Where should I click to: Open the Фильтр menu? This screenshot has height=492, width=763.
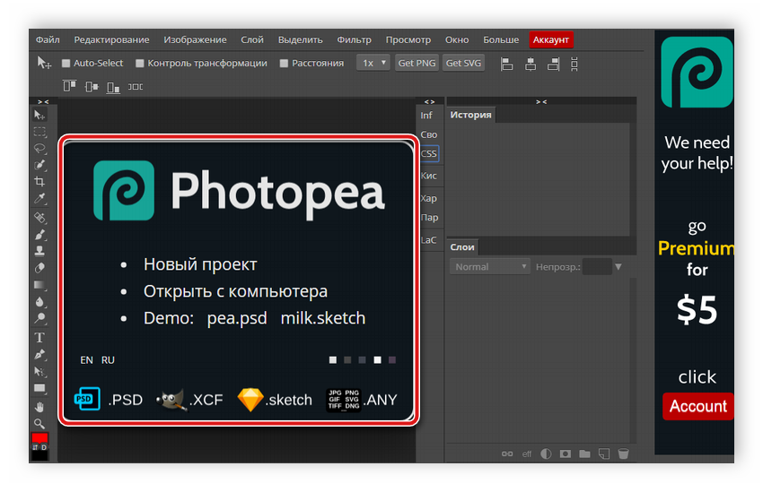[355, 39]
